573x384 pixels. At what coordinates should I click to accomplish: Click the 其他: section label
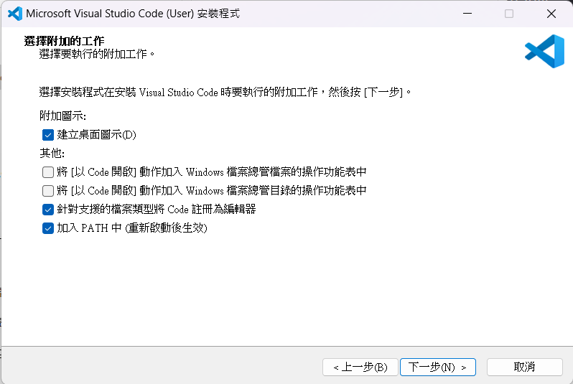[52, 153]
